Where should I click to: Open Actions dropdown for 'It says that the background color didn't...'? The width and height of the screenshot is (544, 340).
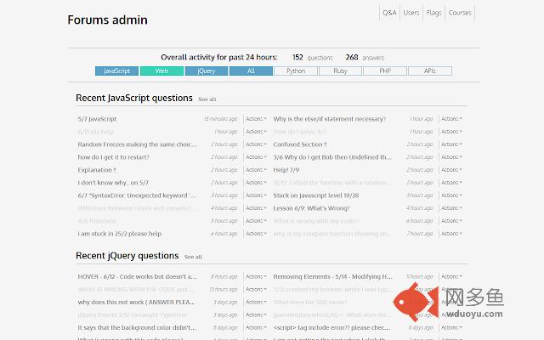pos(256,328)
